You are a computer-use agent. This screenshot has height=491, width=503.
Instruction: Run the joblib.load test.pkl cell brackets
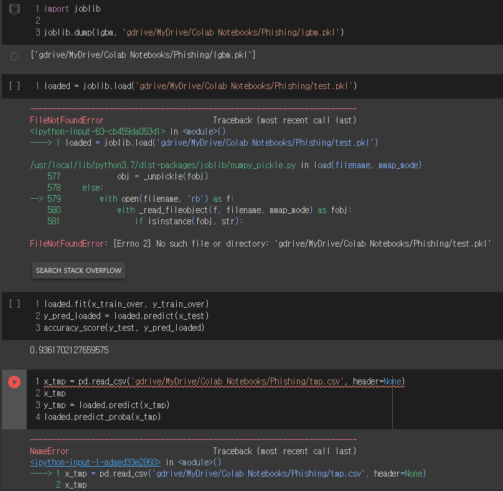click(14, 86)
